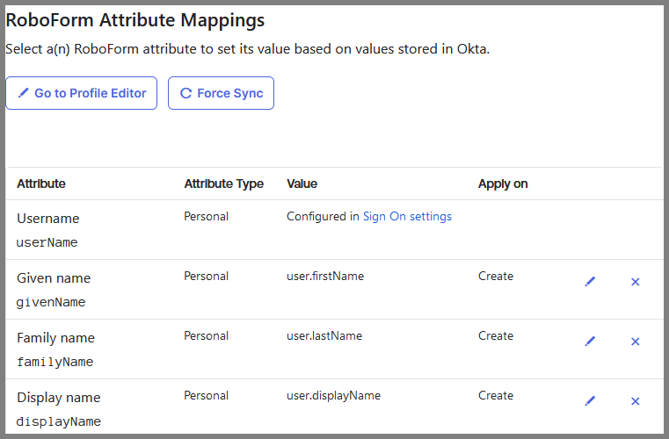The width and height of the screenshot is (669, 439).
Task: Delete the Given name mapping
Action: 635,282
